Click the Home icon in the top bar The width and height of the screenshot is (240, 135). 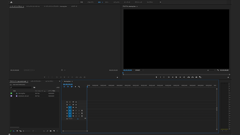point(11,2)
